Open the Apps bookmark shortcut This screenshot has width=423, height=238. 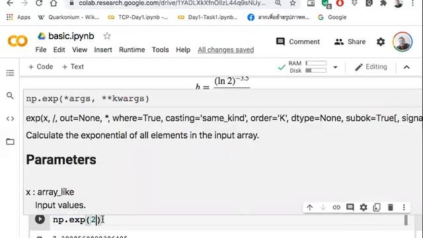coord(19,17)
